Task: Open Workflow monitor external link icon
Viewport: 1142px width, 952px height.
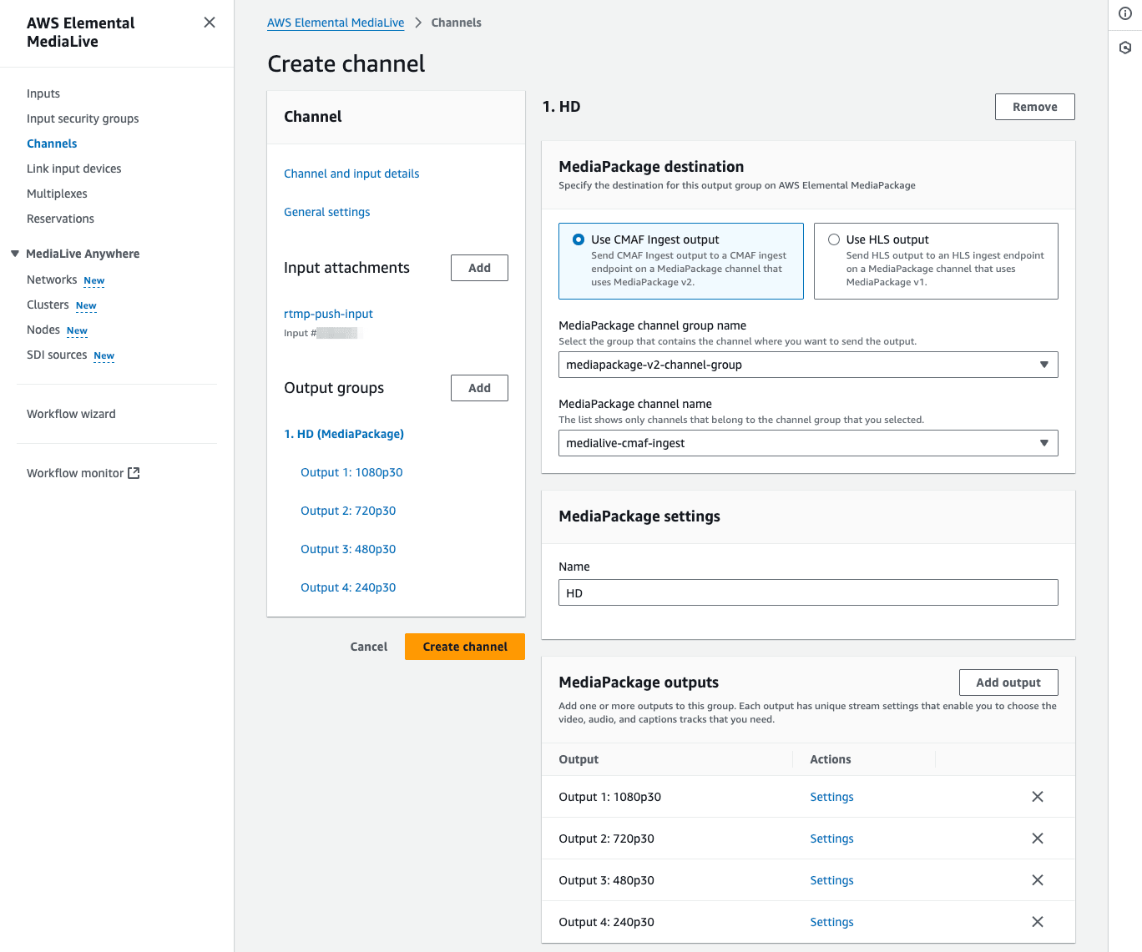Action: [134, 473]
